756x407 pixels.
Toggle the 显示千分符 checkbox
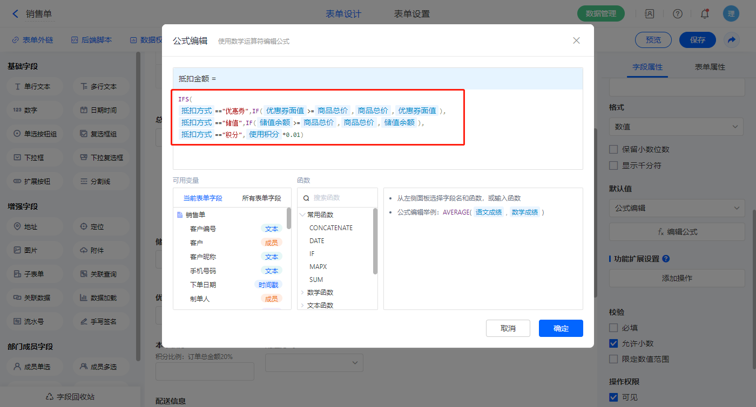613,165
